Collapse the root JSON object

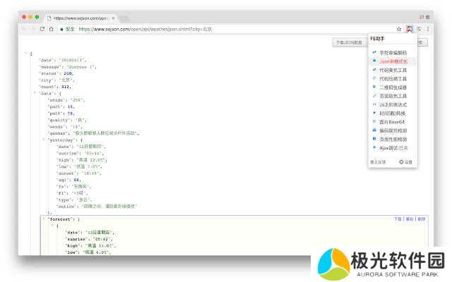coord(26,54)
